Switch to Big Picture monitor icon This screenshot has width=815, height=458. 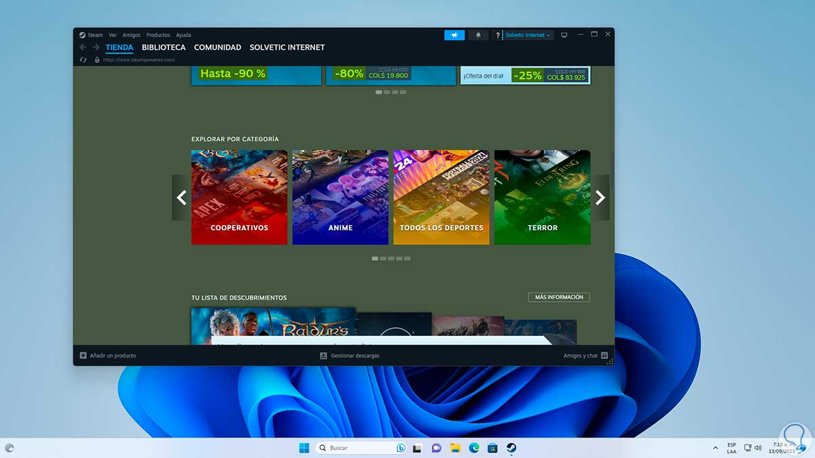pos(564,35)
